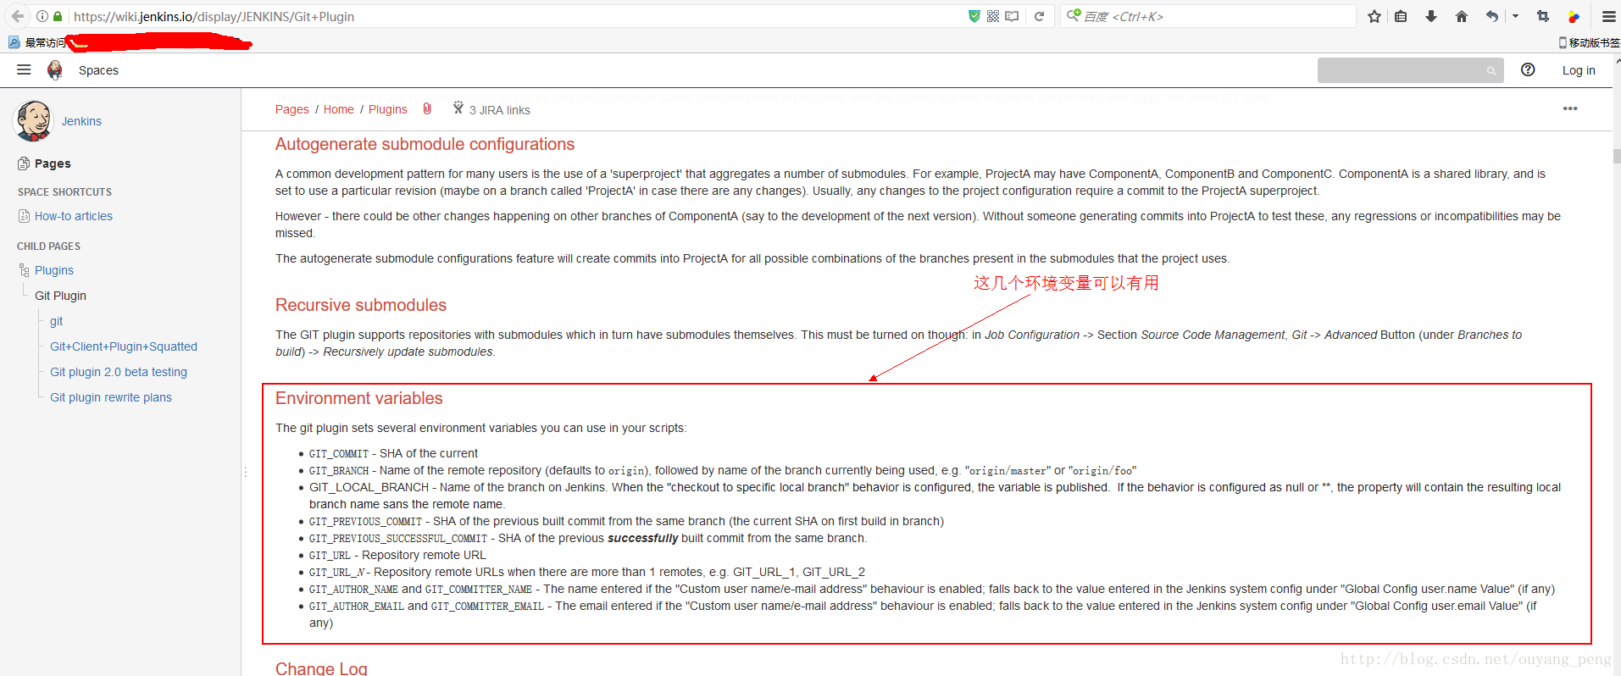The height and width of the screenshot is (676, 1621).
Task: Click the green padlock security icon
Action: pos(58,16)
